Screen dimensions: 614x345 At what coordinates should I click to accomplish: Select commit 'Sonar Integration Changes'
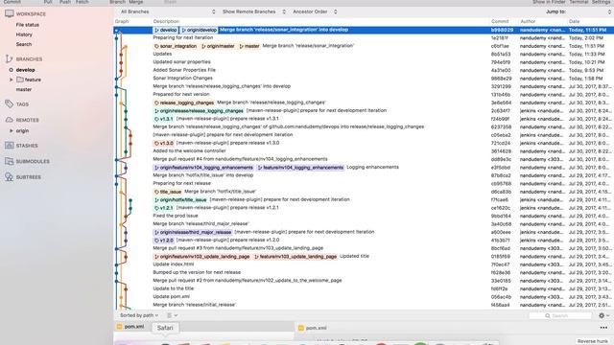[364, 79]
